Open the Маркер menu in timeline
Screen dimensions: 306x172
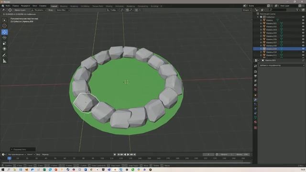(45, 154)
